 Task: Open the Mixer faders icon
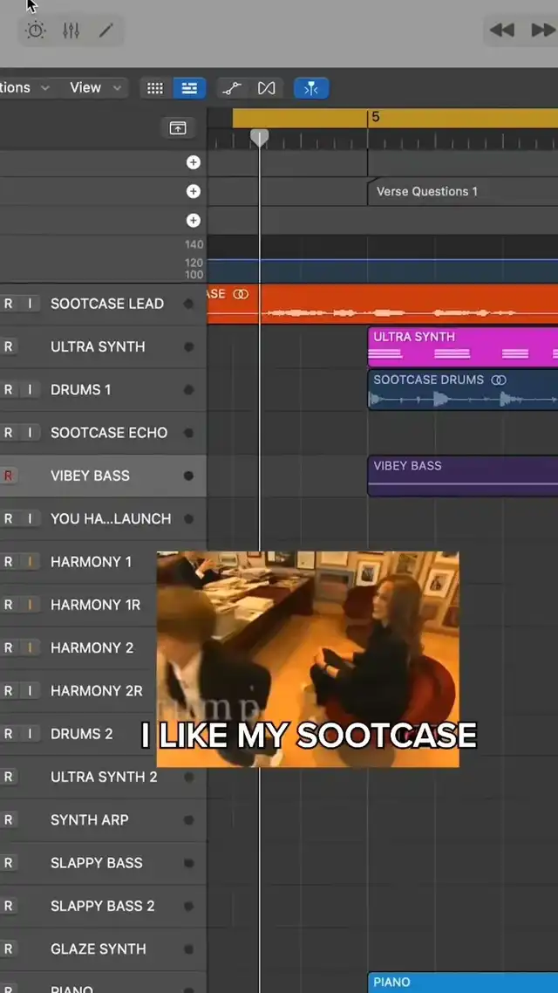(71, 31)
